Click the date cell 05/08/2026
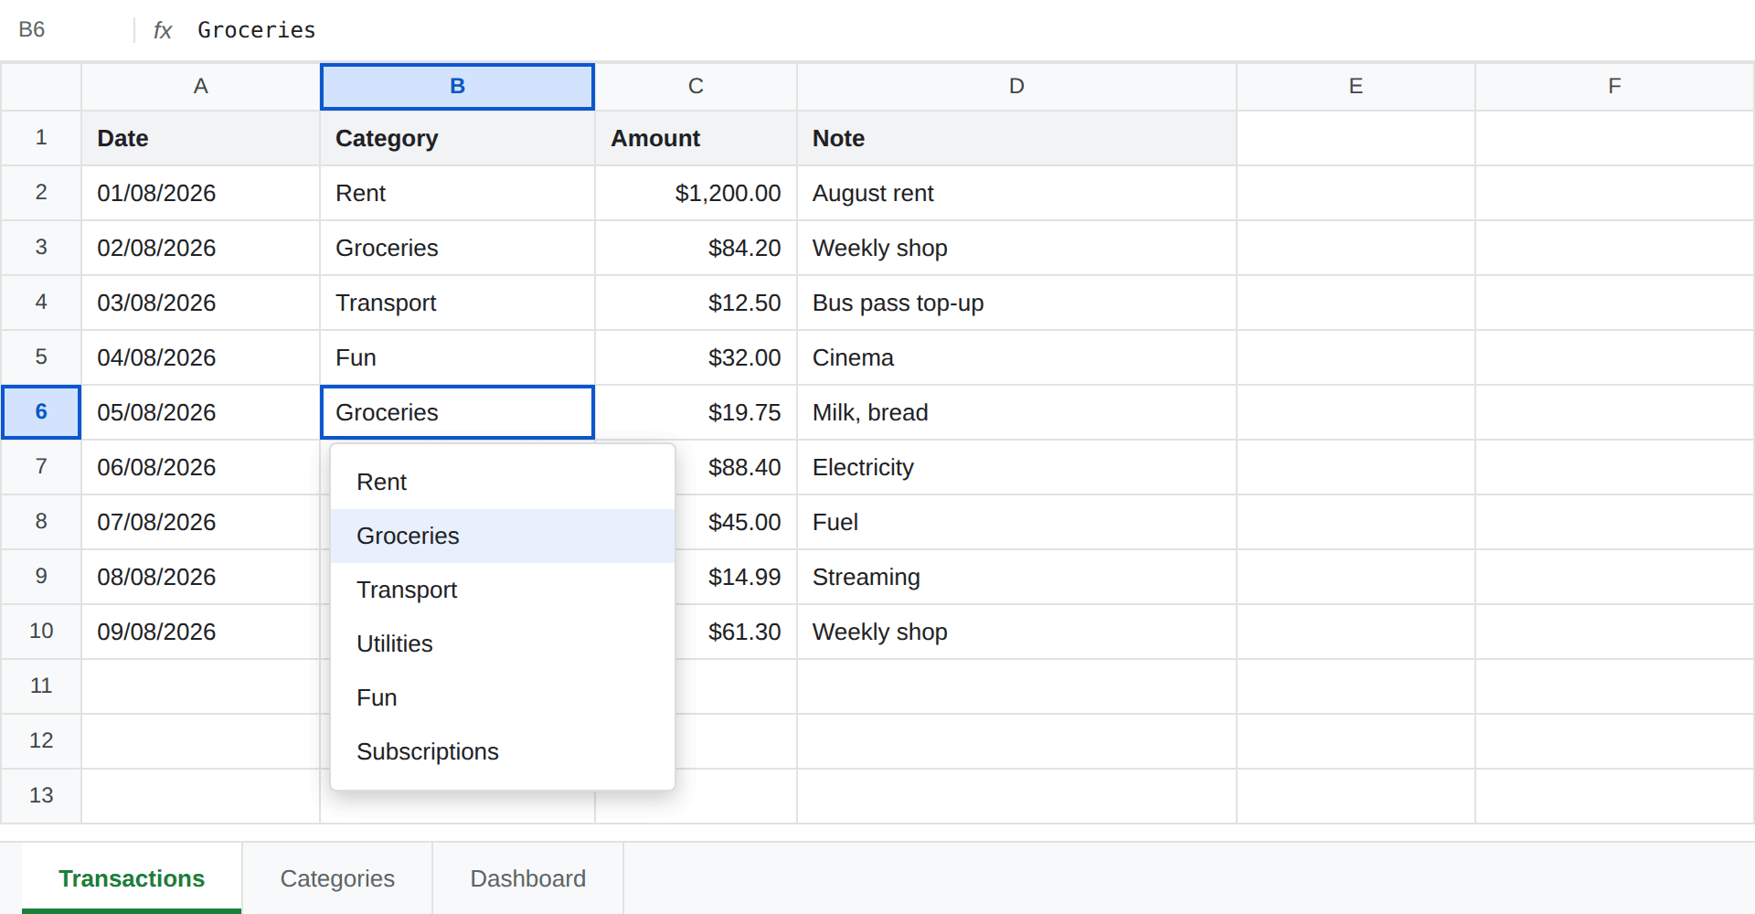Image resolution: width=1755 pixels, height=914 pixels. click(x=201, y=412)
